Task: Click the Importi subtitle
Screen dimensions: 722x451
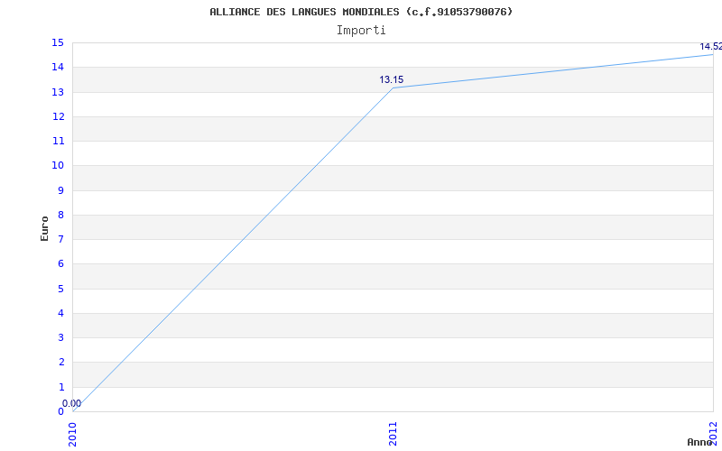Action: tap(361, 31)
